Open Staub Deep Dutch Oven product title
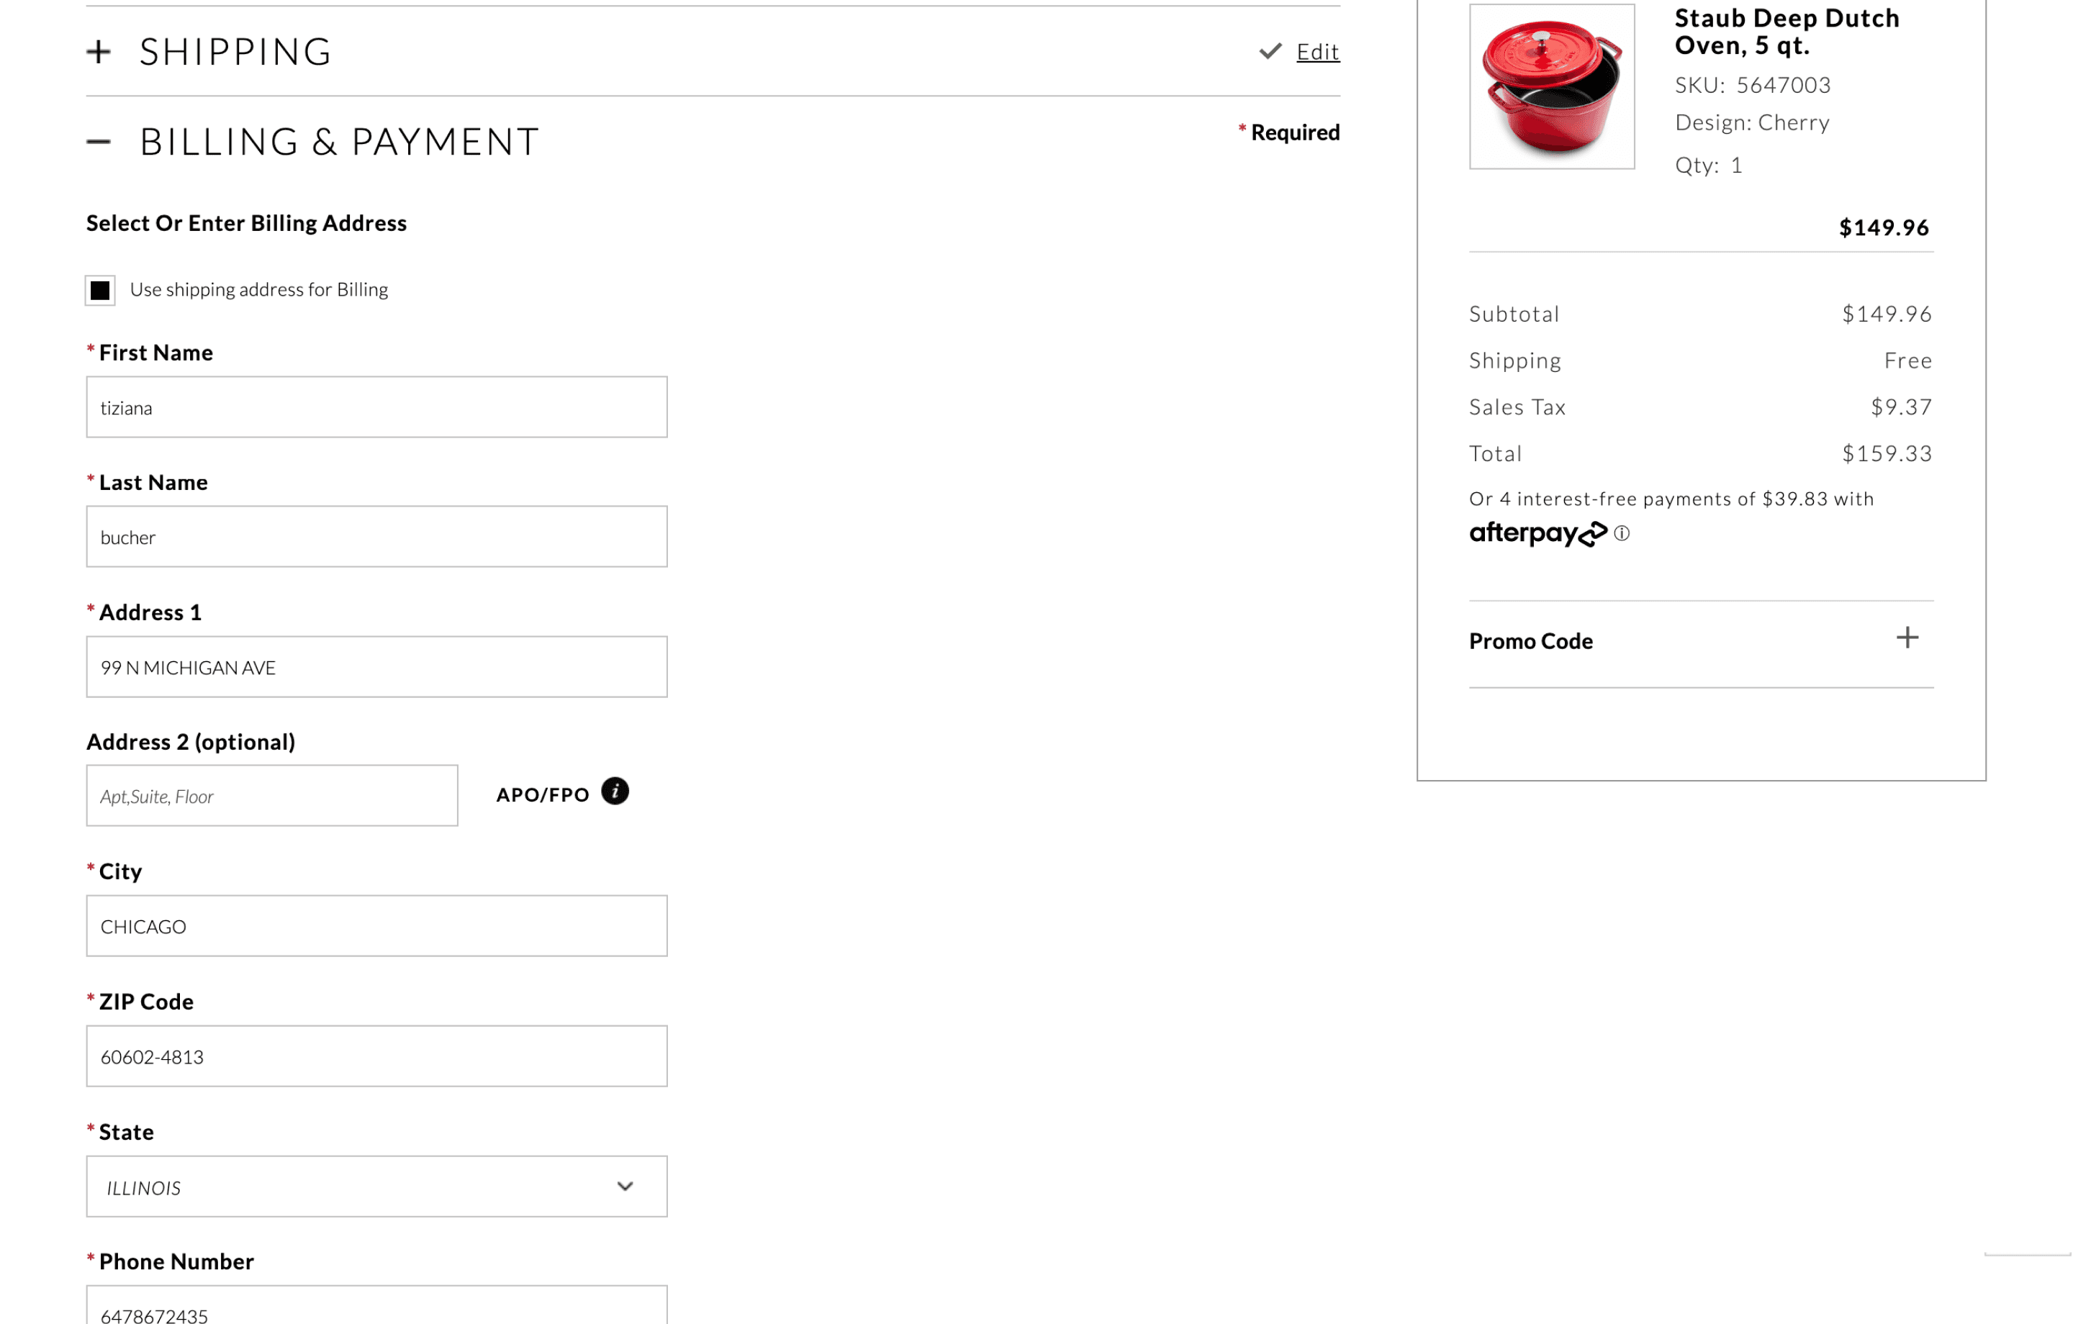2073x1324 pixels. (1787, 32)
